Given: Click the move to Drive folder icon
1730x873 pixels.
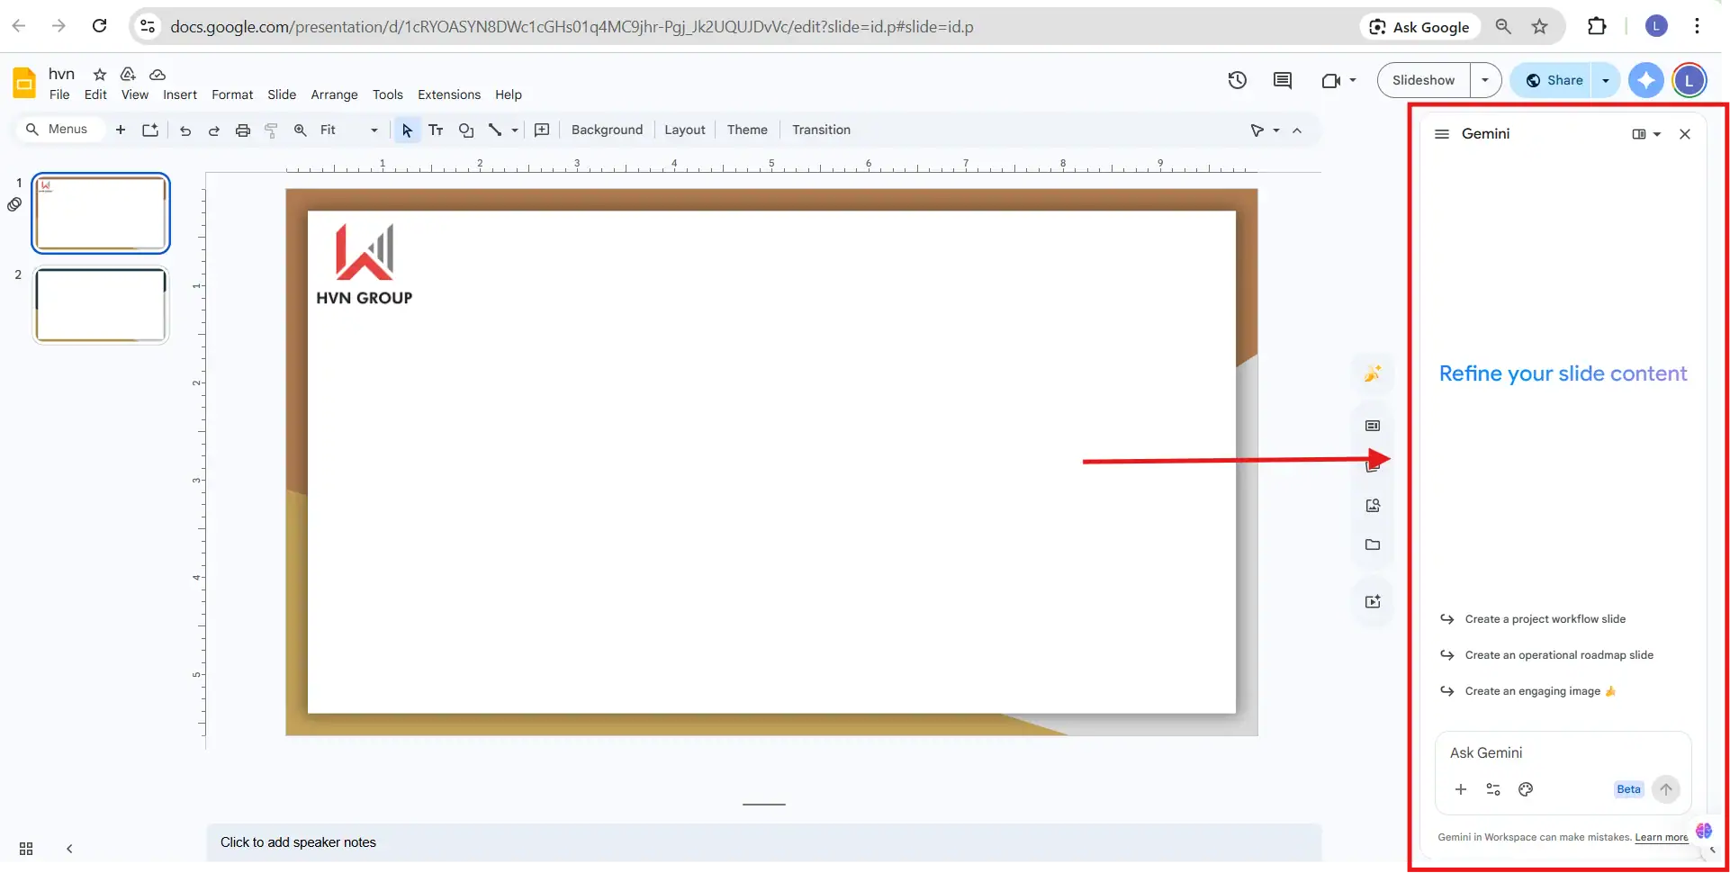Looking at the screenshot, I should [128, 74].
